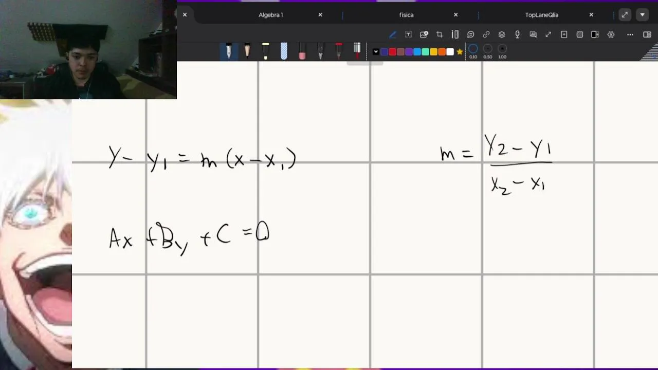
Task: Select the red-capped pen tool
Action: pos(339,51)
